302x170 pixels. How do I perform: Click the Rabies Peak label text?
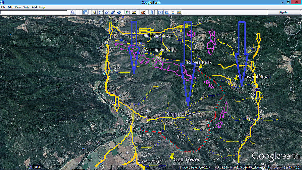point(199,62)
